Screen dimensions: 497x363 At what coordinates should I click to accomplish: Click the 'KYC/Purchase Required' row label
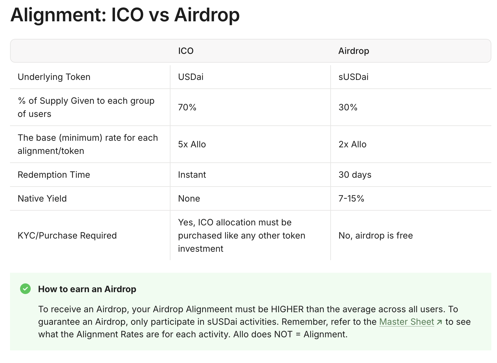click(x=67, y=235)
